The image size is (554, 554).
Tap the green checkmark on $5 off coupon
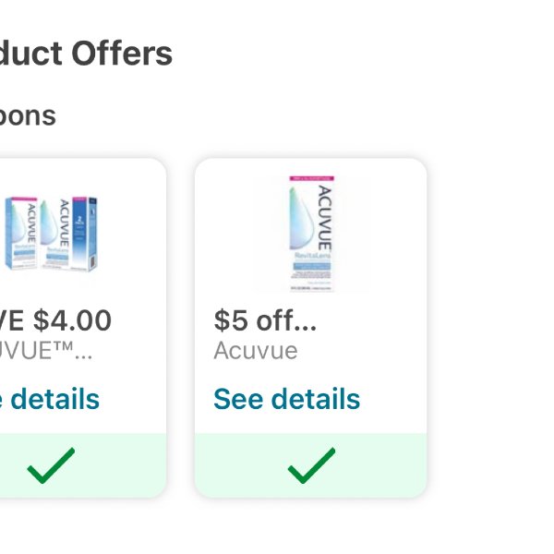pyautogui.click(x=311, y=465)
